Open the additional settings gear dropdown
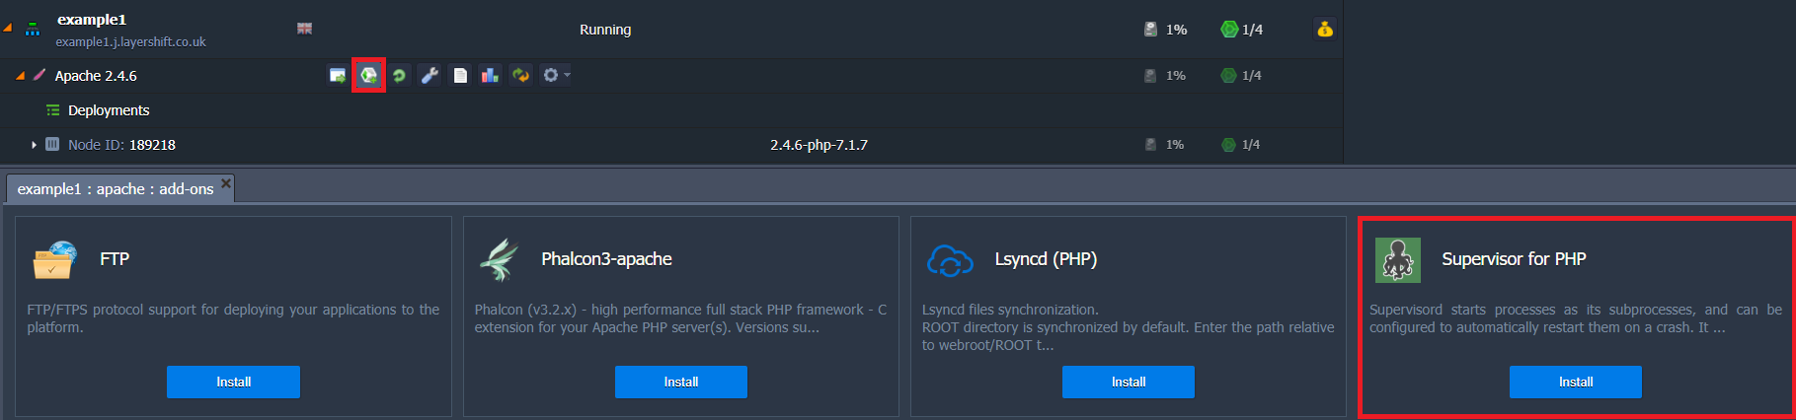The image size is (1796, 420). pyautogui.click(x=556, y=75)
